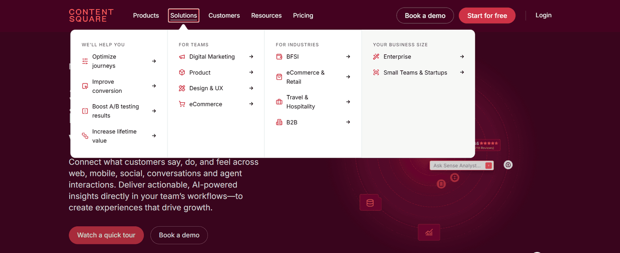Image resolution: width=620 pixels, height=253 pixels.
Task: Collapse the Solutions menu
Action: pos(184,15)
